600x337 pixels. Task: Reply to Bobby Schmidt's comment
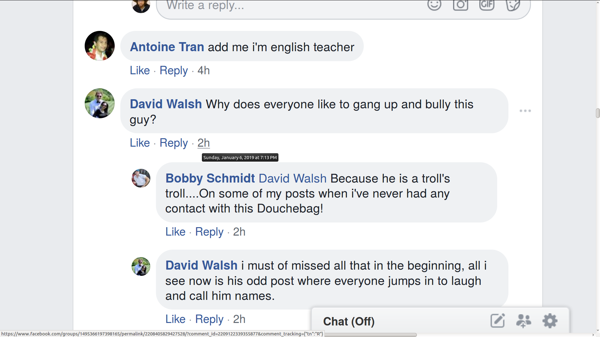[x=209, y=232]
